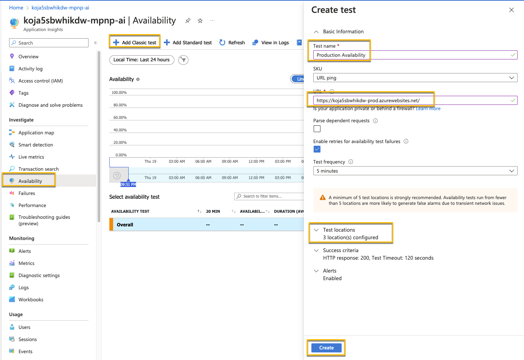Open koja5sbwhikdw-mpnp-ai breadcrumb link

pyautogui.click(x=61, y=8)
